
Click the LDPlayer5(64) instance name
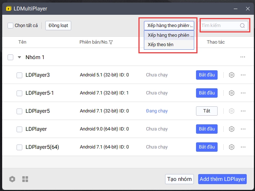tap(42, 147)
